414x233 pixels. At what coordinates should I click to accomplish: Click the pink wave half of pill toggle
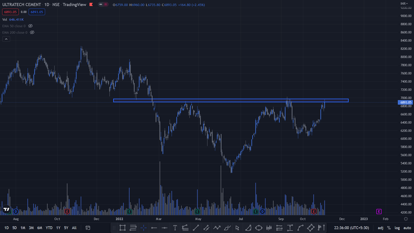[106, 5]
